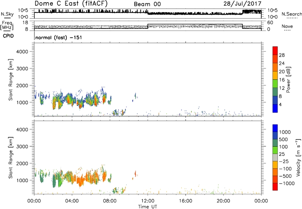Click '18' on the frequency axis
Screen dimensions: 302x209
coord(25,22)
